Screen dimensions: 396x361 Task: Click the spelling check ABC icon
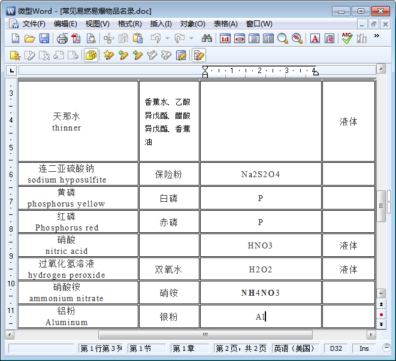[x=347, y=38]
